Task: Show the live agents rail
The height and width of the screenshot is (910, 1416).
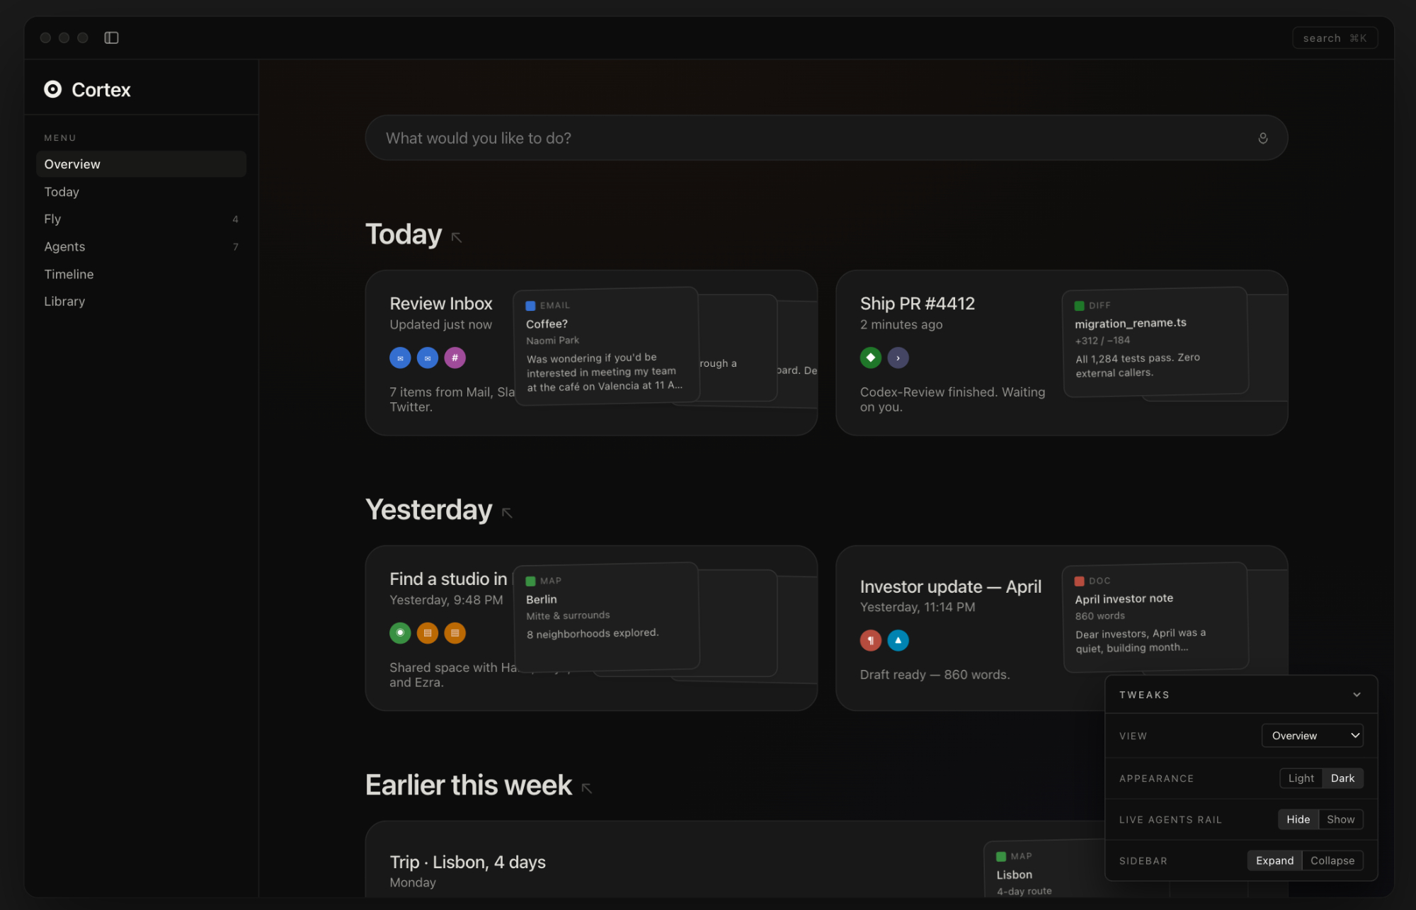Action: point(1340,819)
